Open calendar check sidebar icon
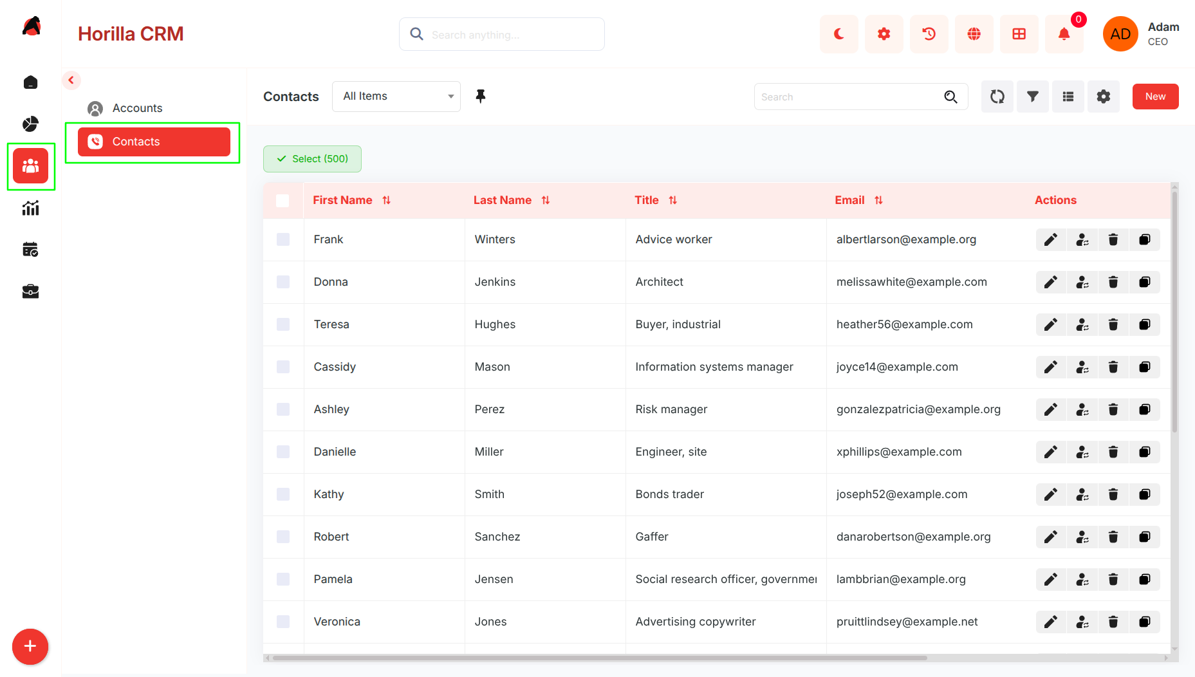 click(x=30, y=250)
